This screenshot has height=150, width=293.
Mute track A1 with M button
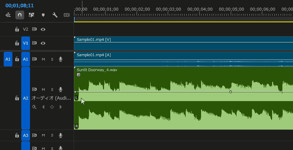pos(43,59)
